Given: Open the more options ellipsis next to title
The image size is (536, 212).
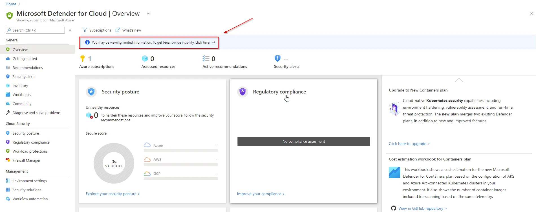Looking at the screenshot, I should [149, 14].
